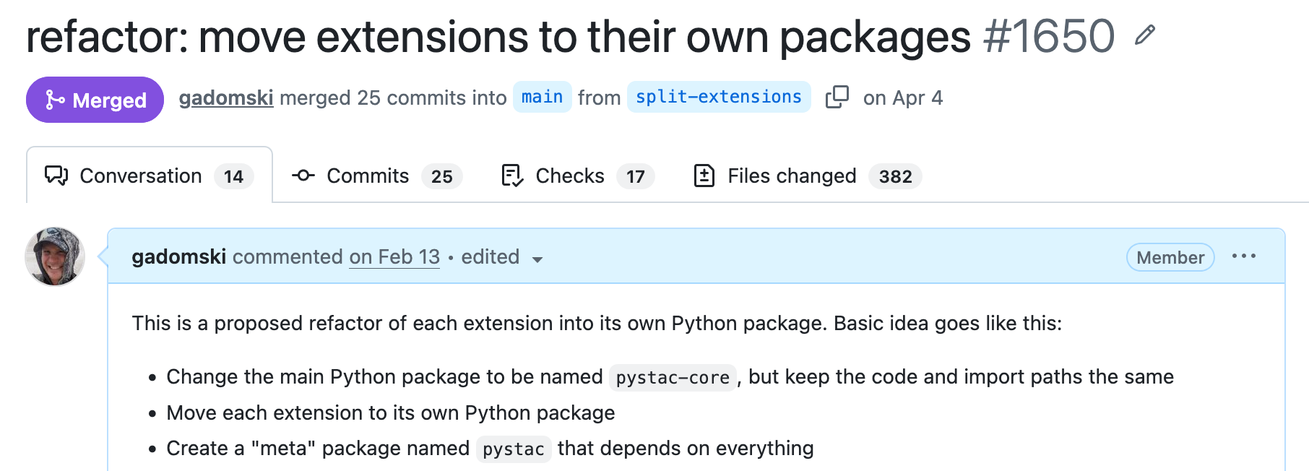The width and height of the screenshot is (1309, 471).
Task: Switch to the Commits tab
Action: pos(376,176)
